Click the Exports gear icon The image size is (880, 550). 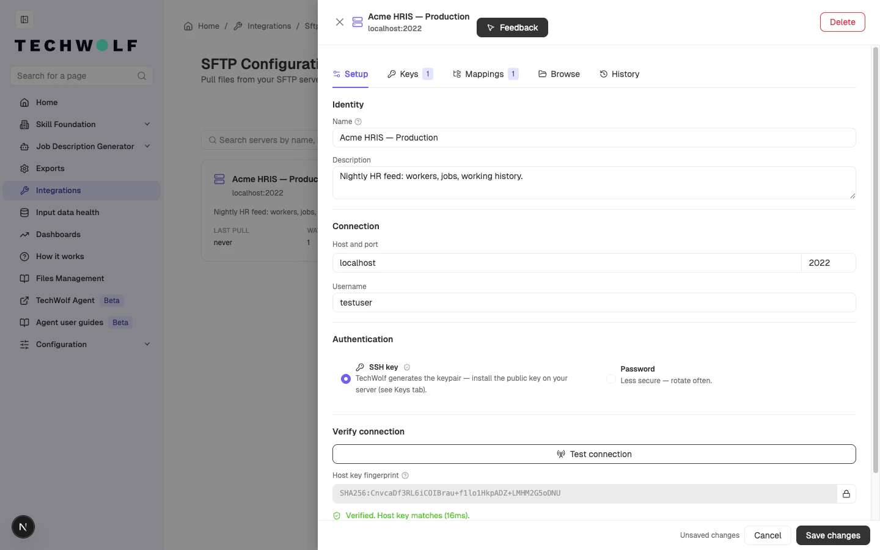[24, 169]
